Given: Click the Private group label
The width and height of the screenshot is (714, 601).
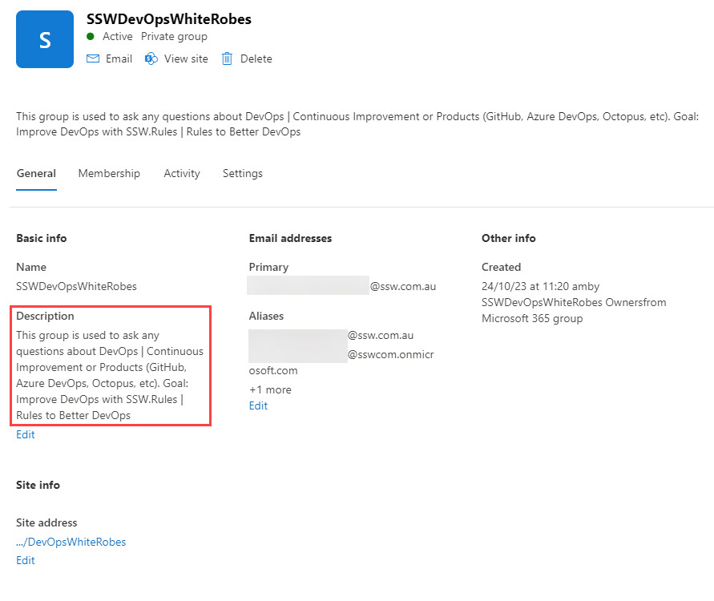Looking at the screenshot, I should [x=174, y=37].
